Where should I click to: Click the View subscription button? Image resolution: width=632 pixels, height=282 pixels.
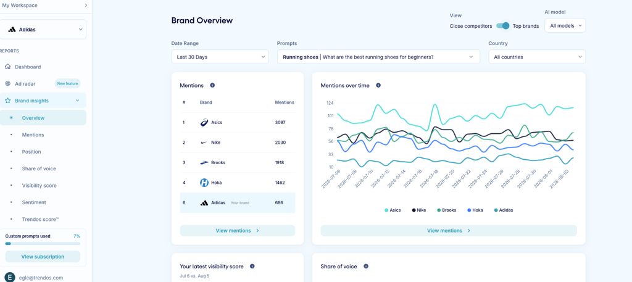click(x=43, y=257)
